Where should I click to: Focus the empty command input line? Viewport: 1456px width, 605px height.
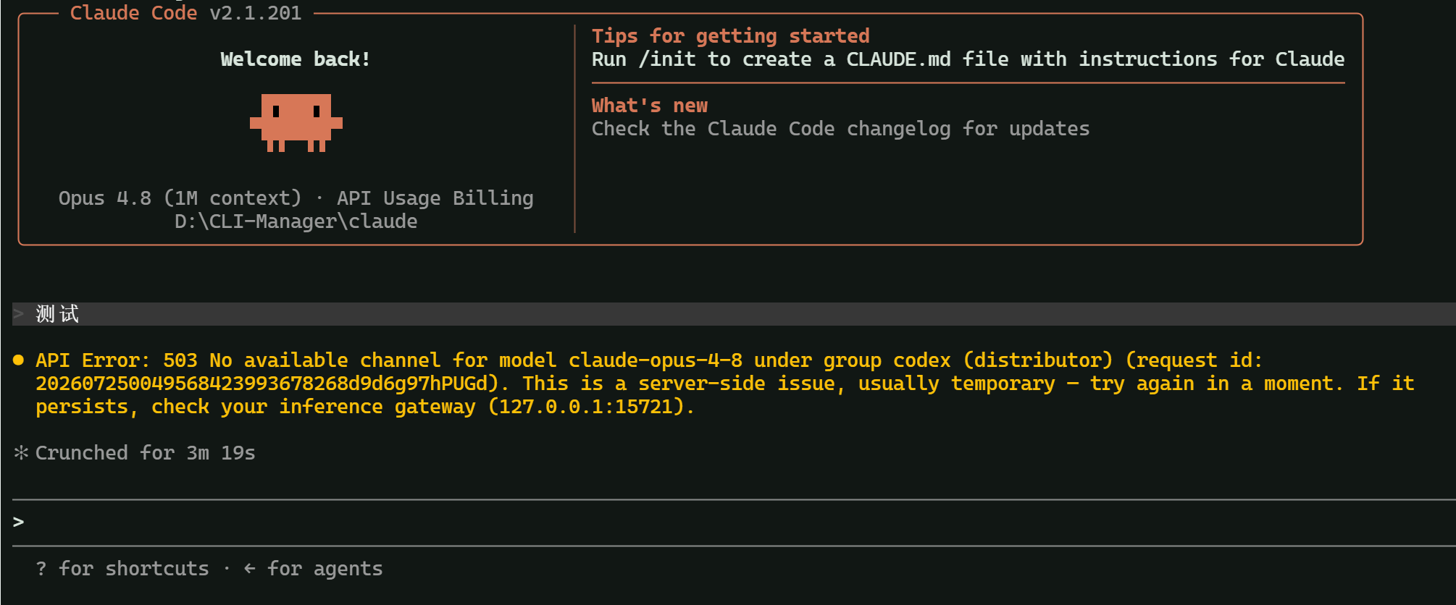pos(734,522)
